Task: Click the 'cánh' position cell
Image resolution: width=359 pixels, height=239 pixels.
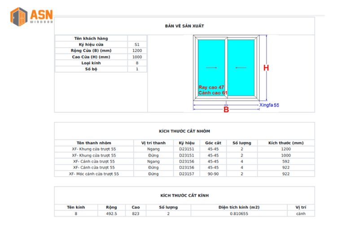Action: click(301, 213)
